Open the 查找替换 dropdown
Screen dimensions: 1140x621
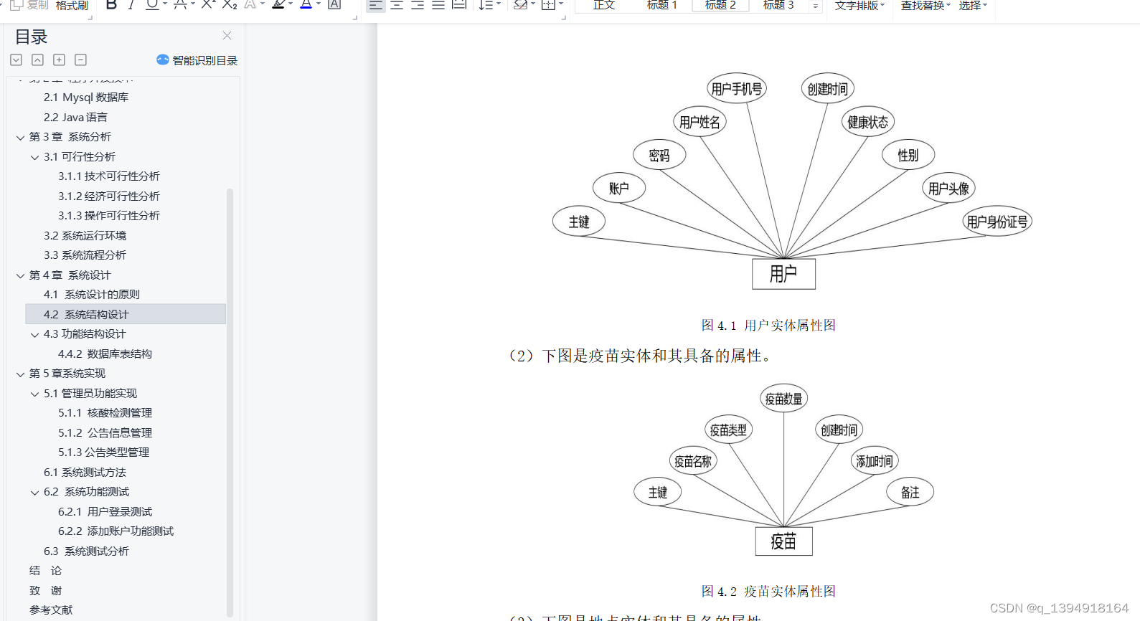tap(925, 5)
